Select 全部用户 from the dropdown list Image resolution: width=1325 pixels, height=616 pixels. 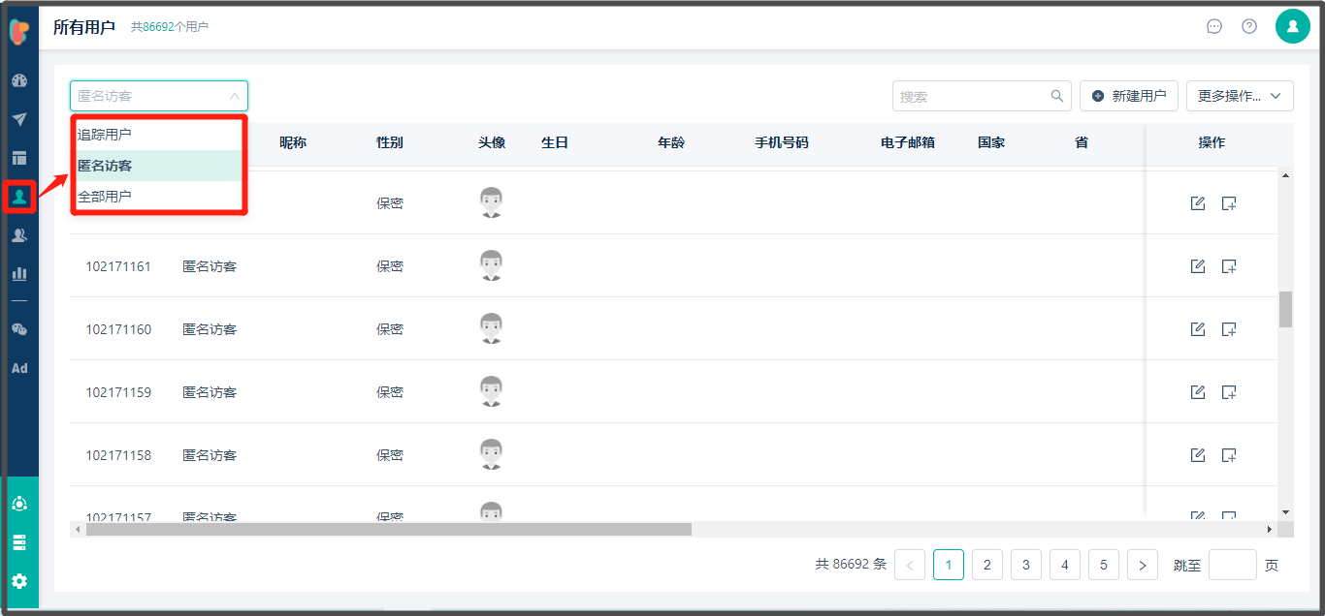pos(105,197)
